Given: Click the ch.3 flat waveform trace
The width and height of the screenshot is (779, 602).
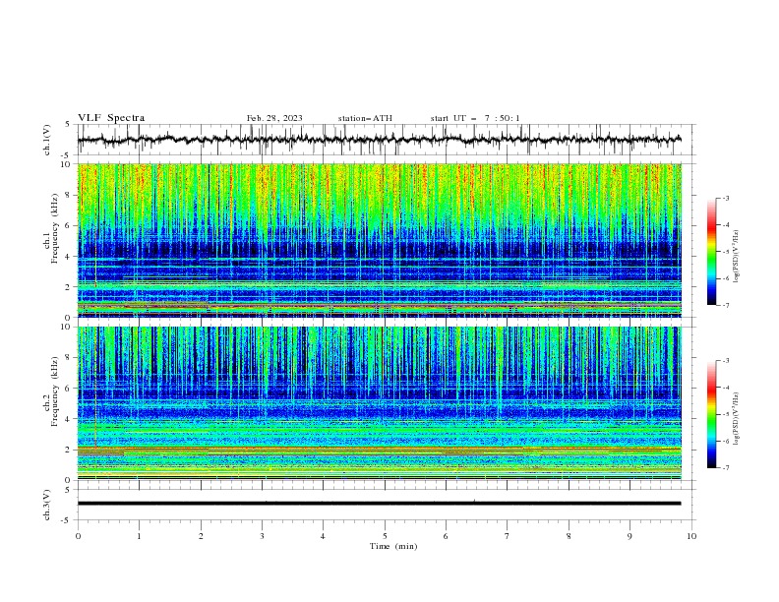Looking at the screenshot, I should [x=379, y=504].
